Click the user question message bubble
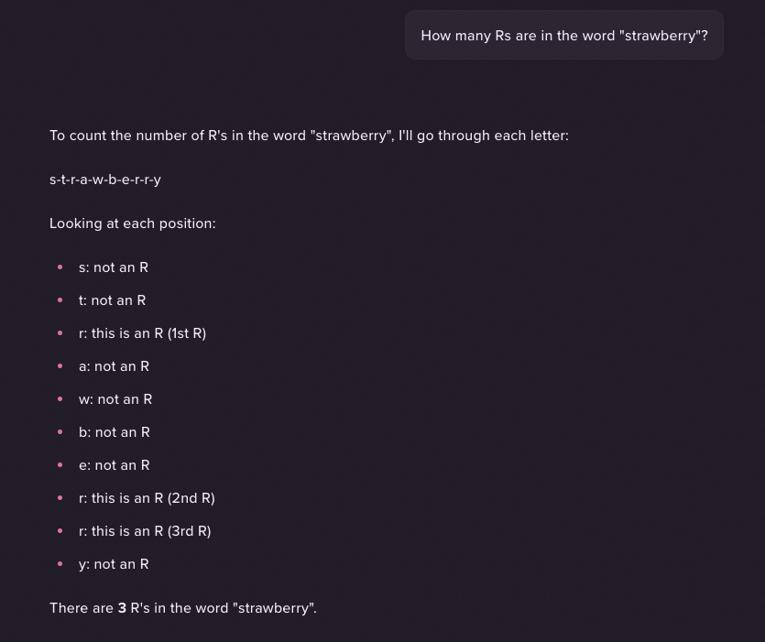This screenshot has height=642, width=765. coord(563,36)
